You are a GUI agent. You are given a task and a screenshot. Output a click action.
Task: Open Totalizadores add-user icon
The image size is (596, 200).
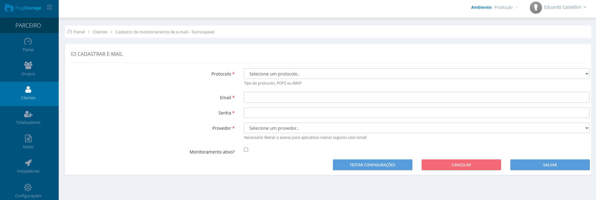(x=28, y=114)
